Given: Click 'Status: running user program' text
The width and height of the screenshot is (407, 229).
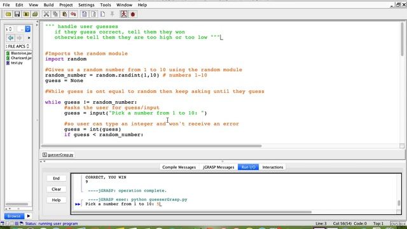Looking at the screenshot, I should 52,223.
